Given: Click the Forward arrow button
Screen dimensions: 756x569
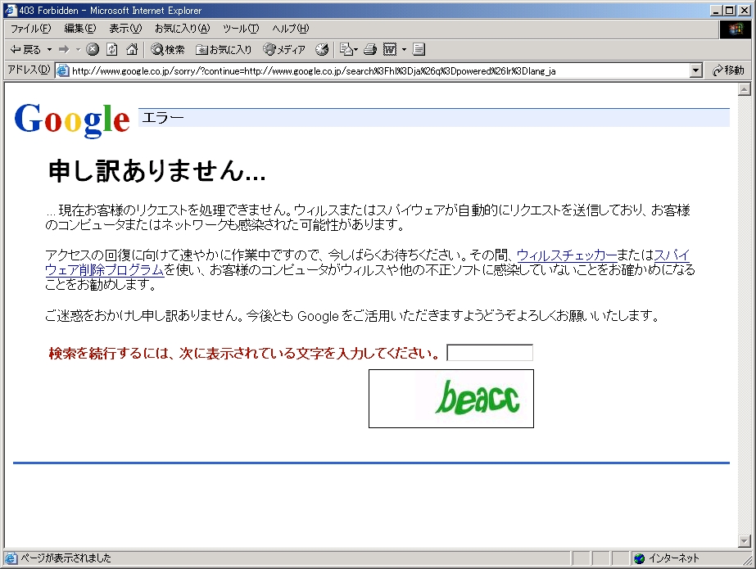Looking at the screenshot, I should (64, 50).
